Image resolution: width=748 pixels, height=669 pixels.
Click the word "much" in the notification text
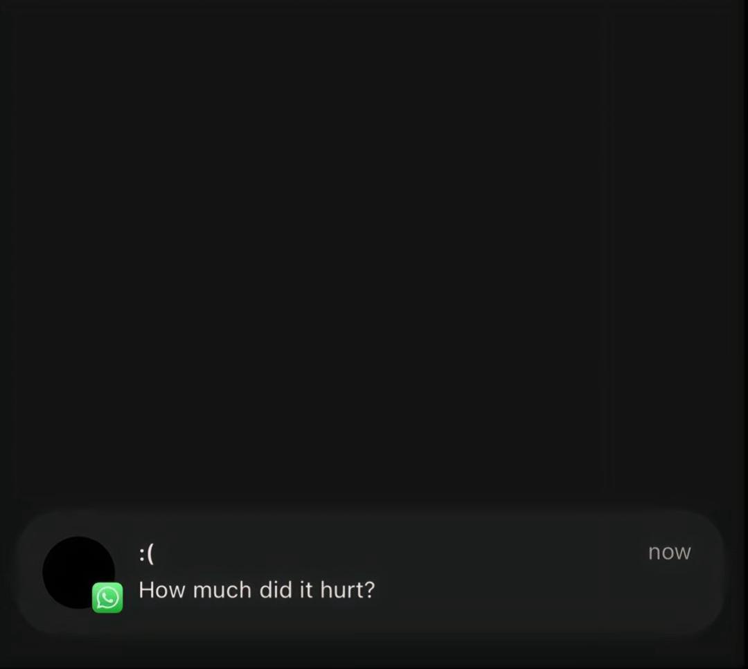point(222,590)
